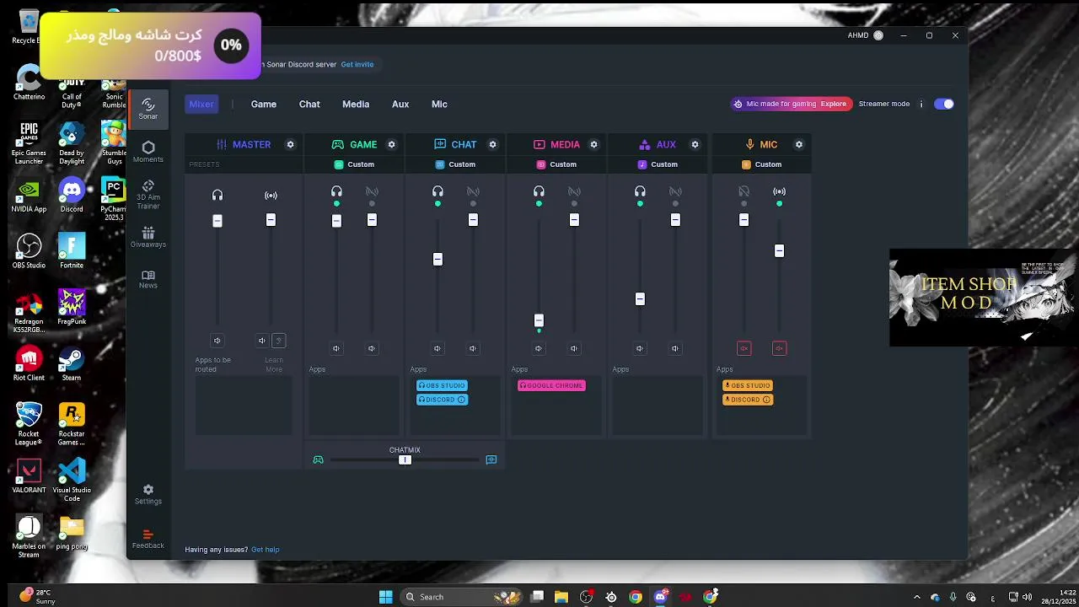
Task: Open the MASTER channel gear settings
Action: point(290,144)
